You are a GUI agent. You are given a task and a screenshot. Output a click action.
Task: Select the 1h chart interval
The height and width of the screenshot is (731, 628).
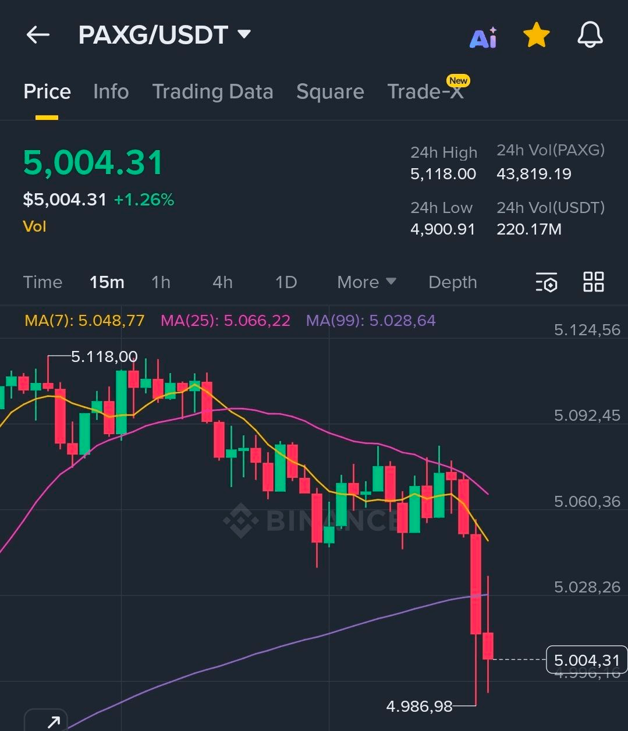pyautogui.click(x=161, y=282)
